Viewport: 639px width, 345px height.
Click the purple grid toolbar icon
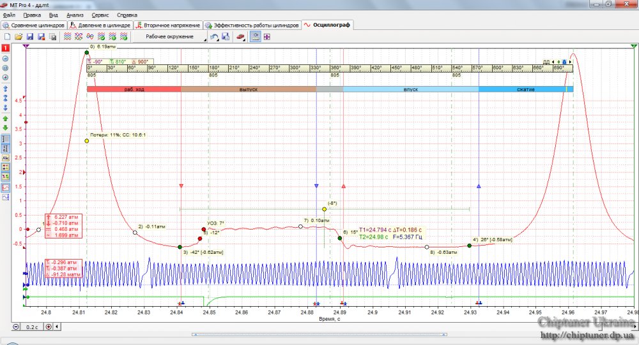[x=267, y=36]
